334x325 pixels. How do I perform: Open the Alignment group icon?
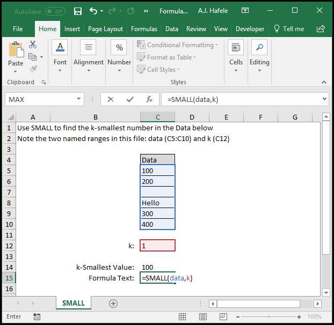88,47
